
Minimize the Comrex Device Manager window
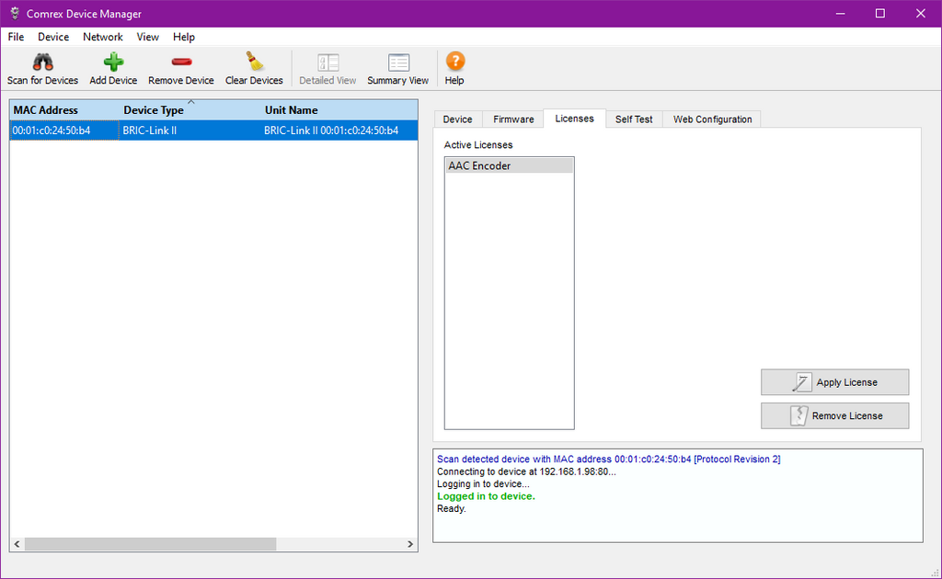point(841,13)
